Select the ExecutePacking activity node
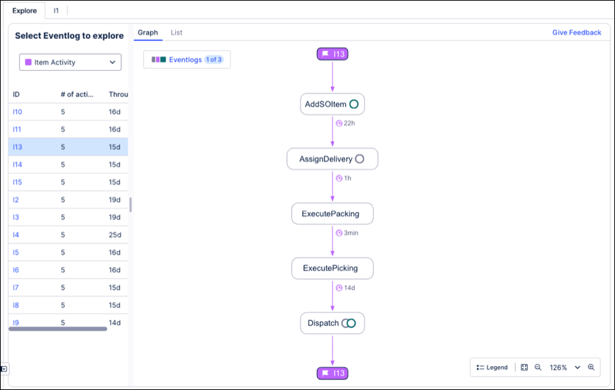This screenshot has height=390, width=615. coord(332,213)
